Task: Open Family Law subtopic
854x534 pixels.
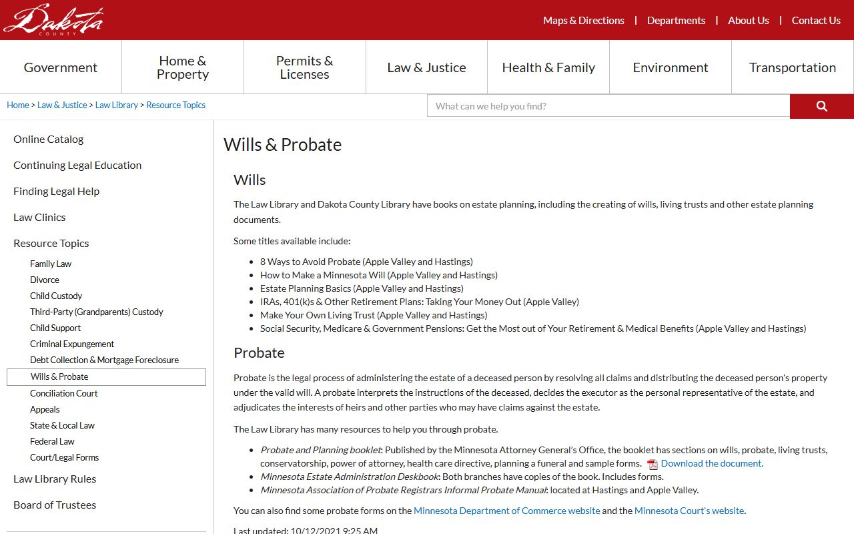Action: 51,264
